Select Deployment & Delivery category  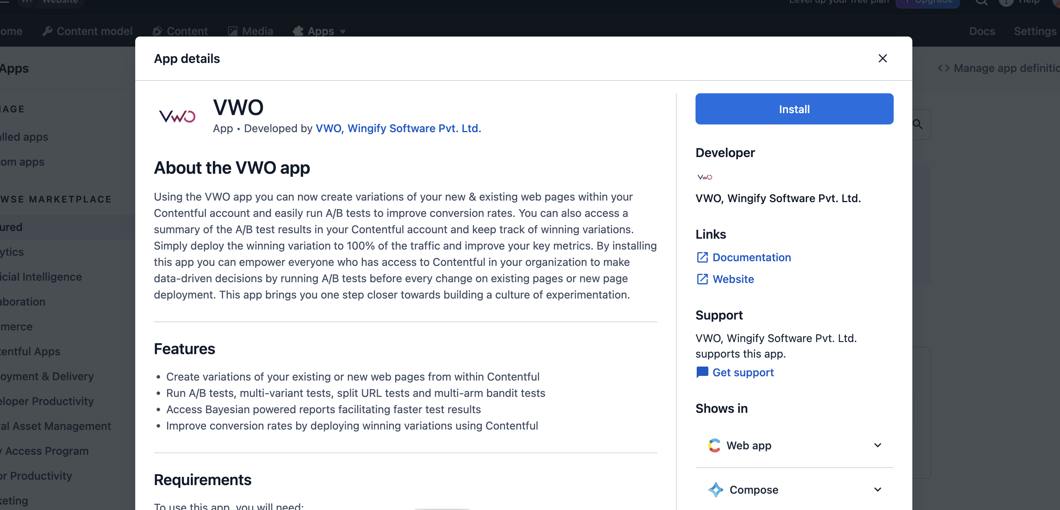point(47,376)
